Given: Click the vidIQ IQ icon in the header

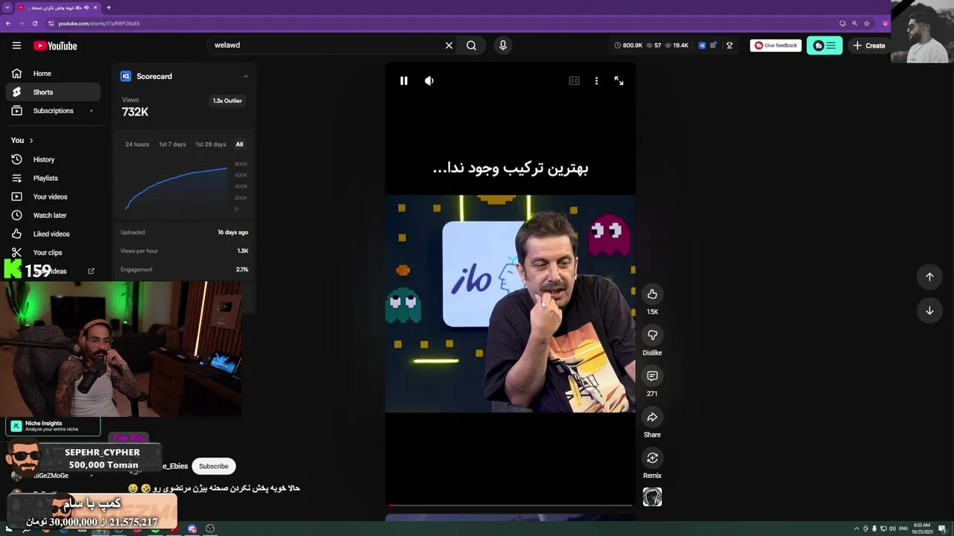Looking at the screenshot, I should tap(702, 45).
